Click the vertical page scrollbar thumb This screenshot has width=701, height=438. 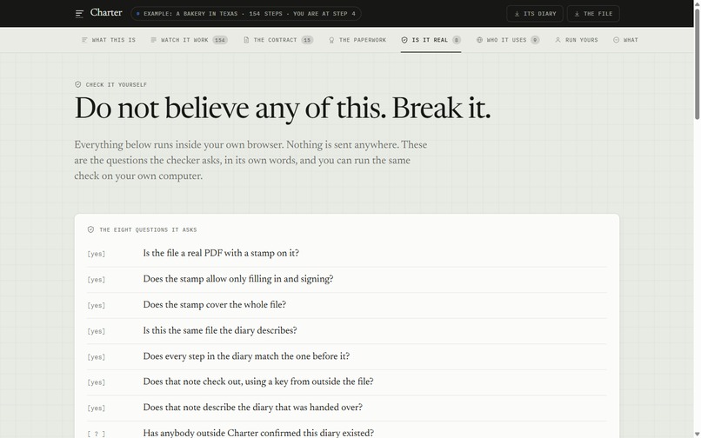tap(697, 63)
